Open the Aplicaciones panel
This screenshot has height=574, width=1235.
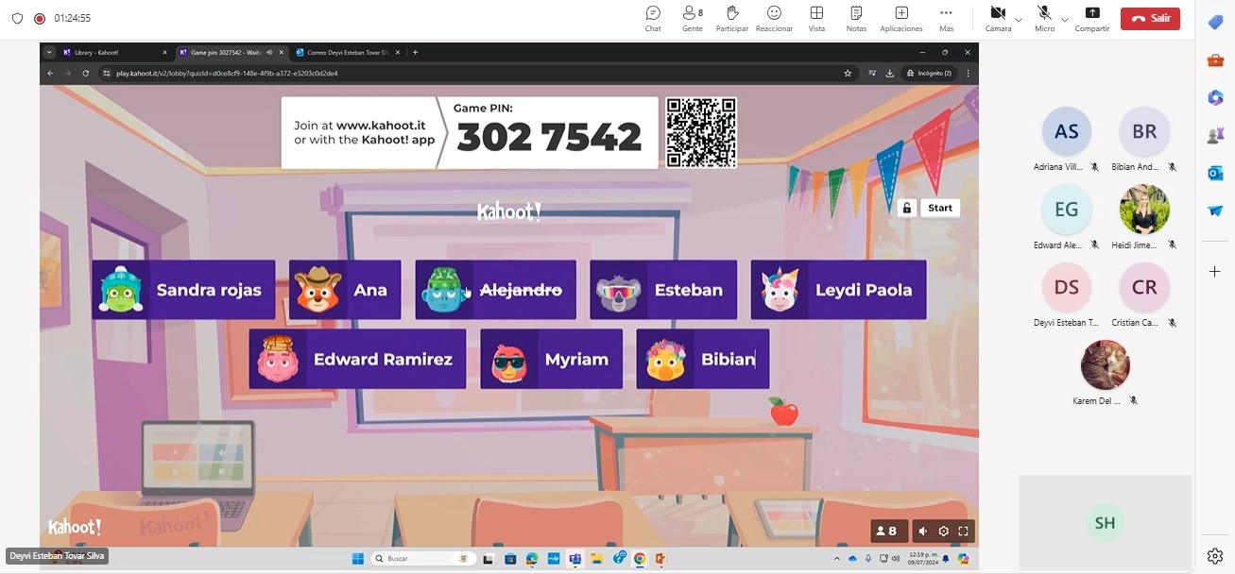point(901,18)
